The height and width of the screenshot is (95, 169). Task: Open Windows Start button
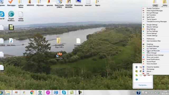click(x=1, y=93)
